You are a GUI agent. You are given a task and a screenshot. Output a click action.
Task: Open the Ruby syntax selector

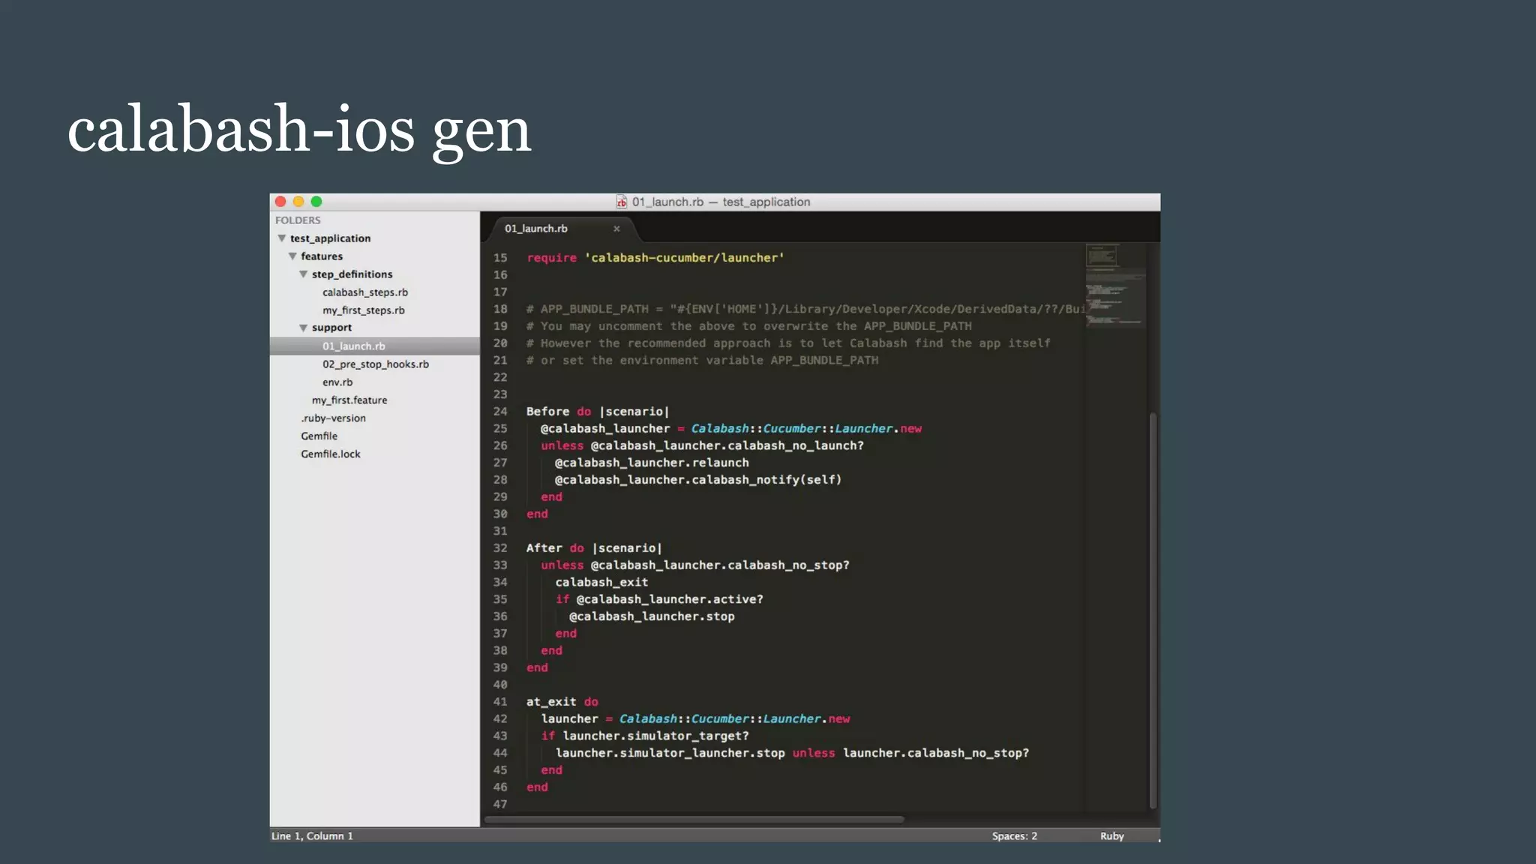click(1112, 836)
